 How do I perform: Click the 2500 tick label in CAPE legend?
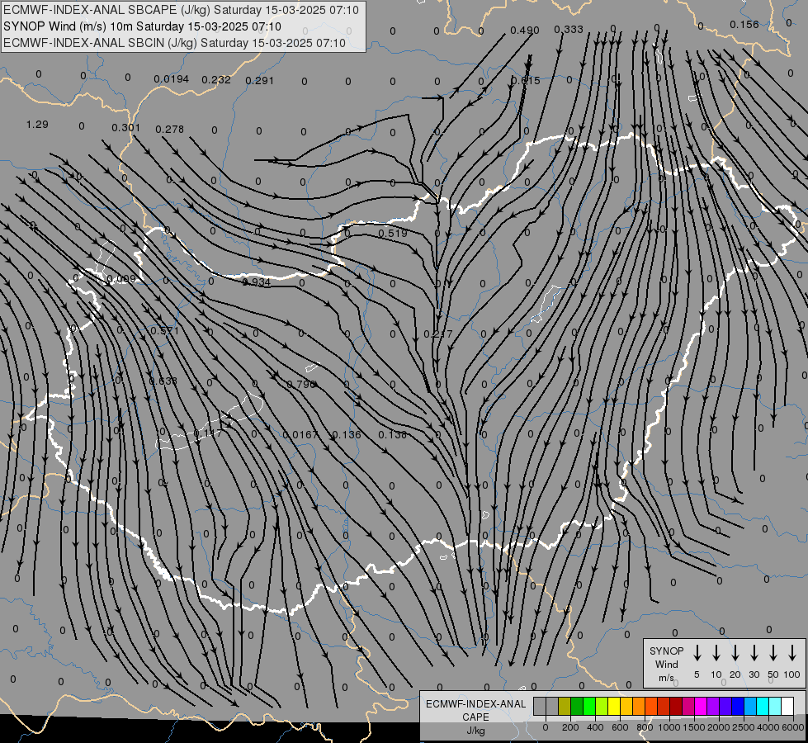[743, 727]
